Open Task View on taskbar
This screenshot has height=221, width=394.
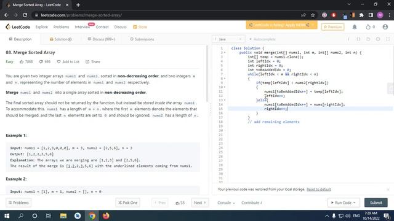(49, 215)
